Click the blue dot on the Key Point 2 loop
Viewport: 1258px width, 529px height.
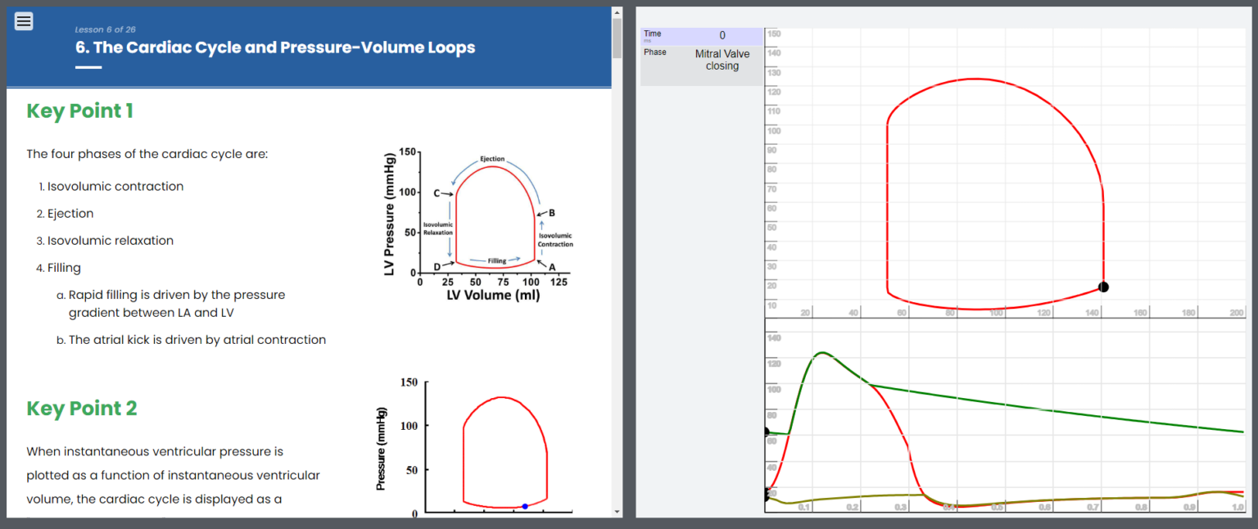tap(525, 506)
